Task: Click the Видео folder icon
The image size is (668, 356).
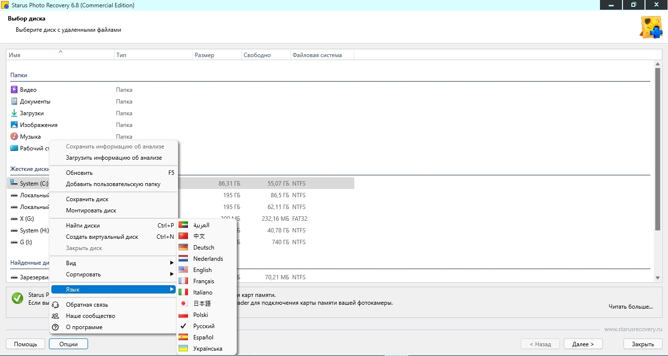Action: [x=14, y=90]
